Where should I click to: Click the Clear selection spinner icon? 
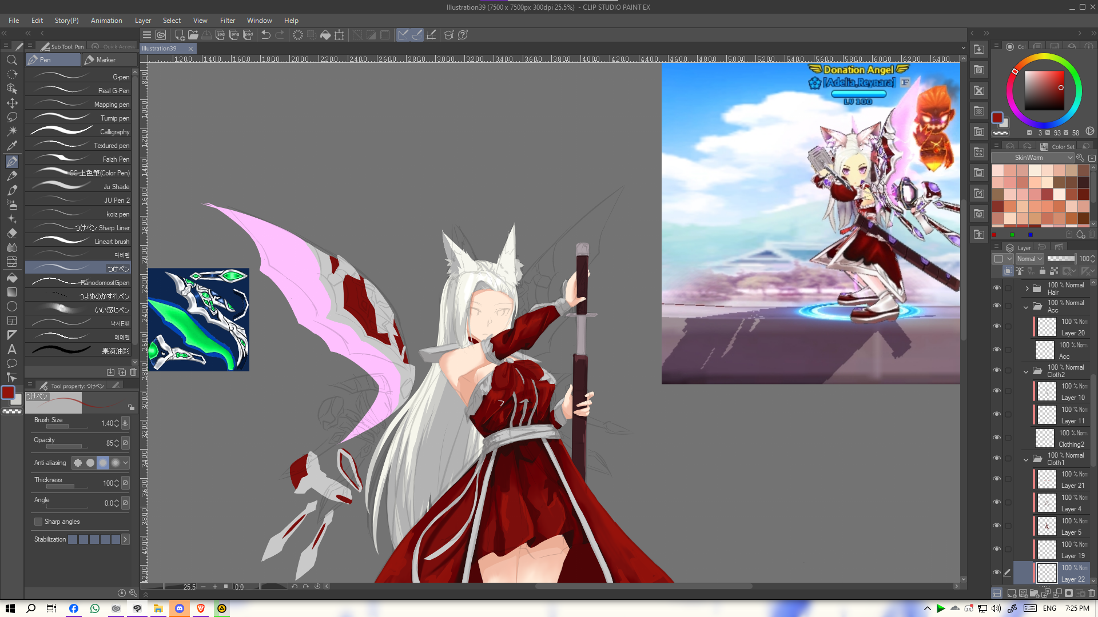(298, 35)
